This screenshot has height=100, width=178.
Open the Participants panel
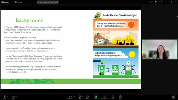70,97
